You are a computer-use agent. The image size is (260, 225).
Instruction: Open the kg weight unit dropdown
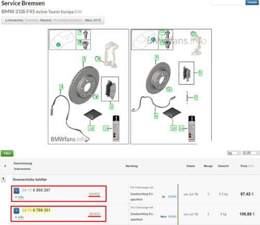coord(233,153)
